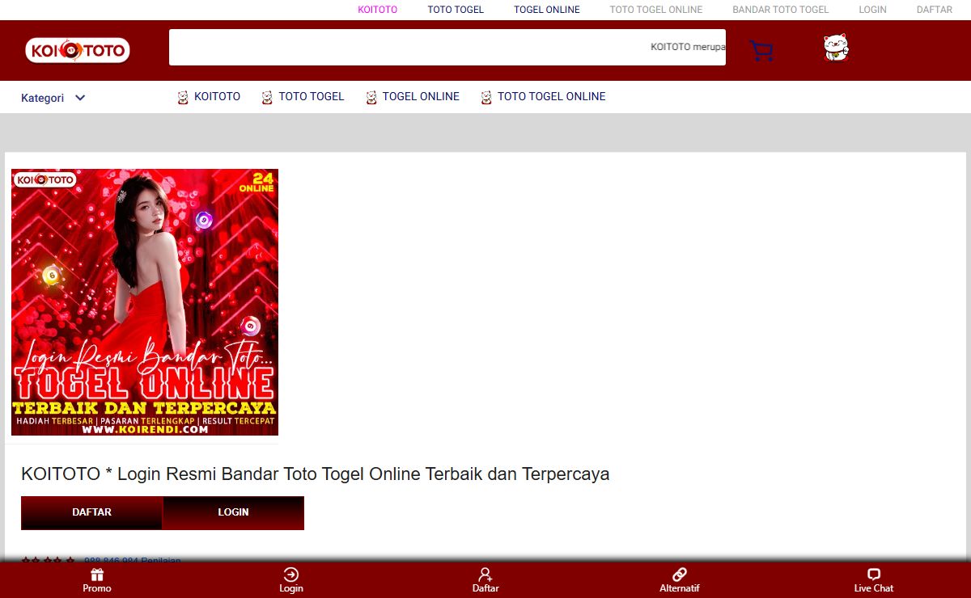Open Promo gift icon in bottom bar
This screenshot has height=598, width=971.
97,575
